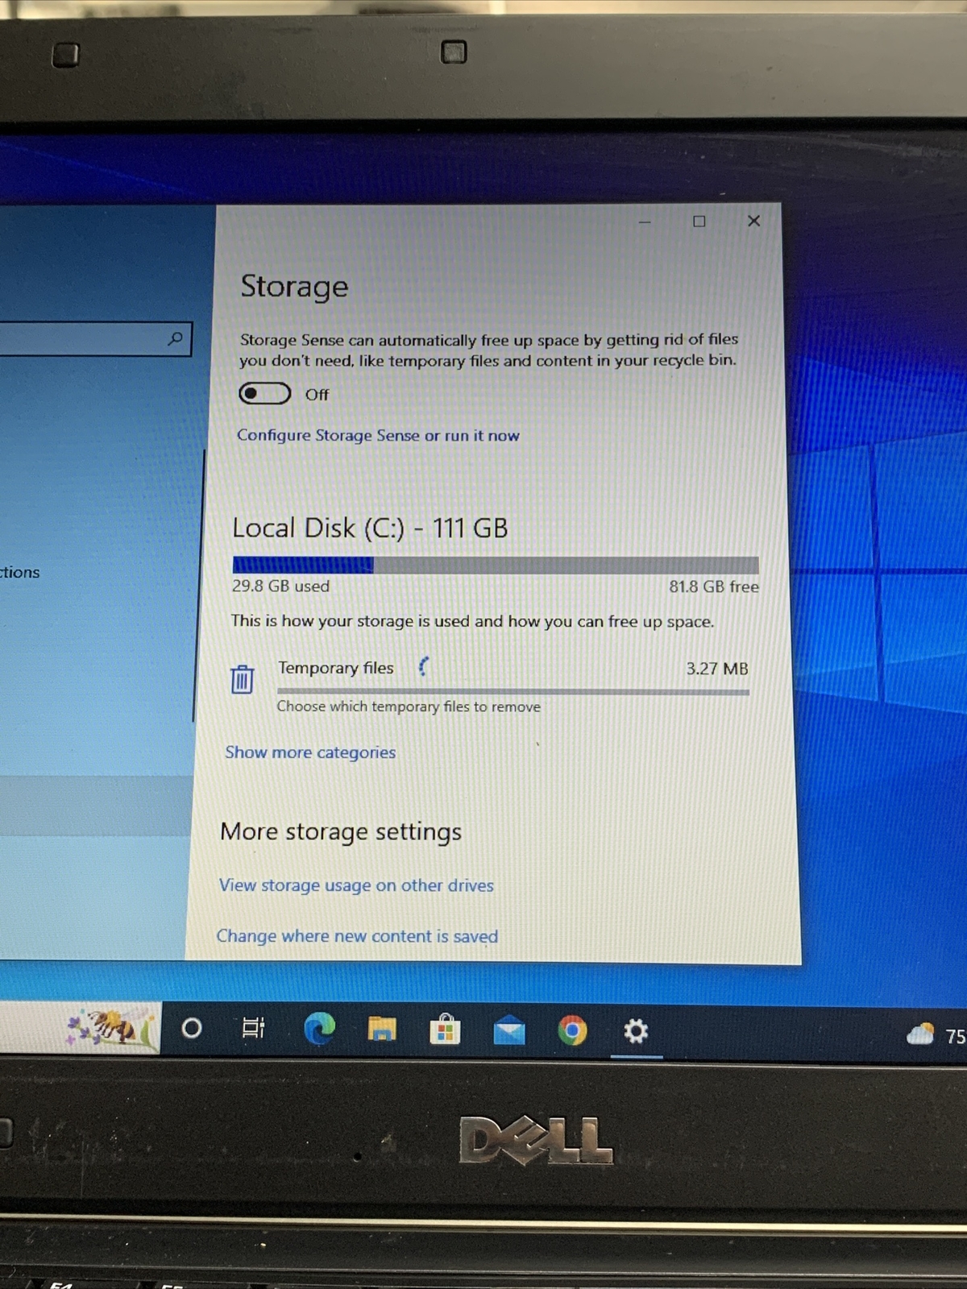This screenshot has width=967, height=1289.
Task: Open Microsoft Store from the taskbar
Action: tap(445, 1029)
